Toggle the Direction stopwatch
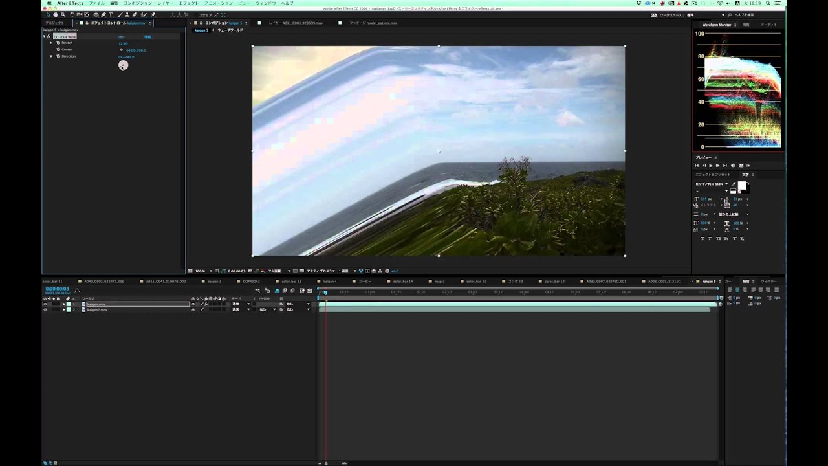828x466 pixels. tap(58, 56)
